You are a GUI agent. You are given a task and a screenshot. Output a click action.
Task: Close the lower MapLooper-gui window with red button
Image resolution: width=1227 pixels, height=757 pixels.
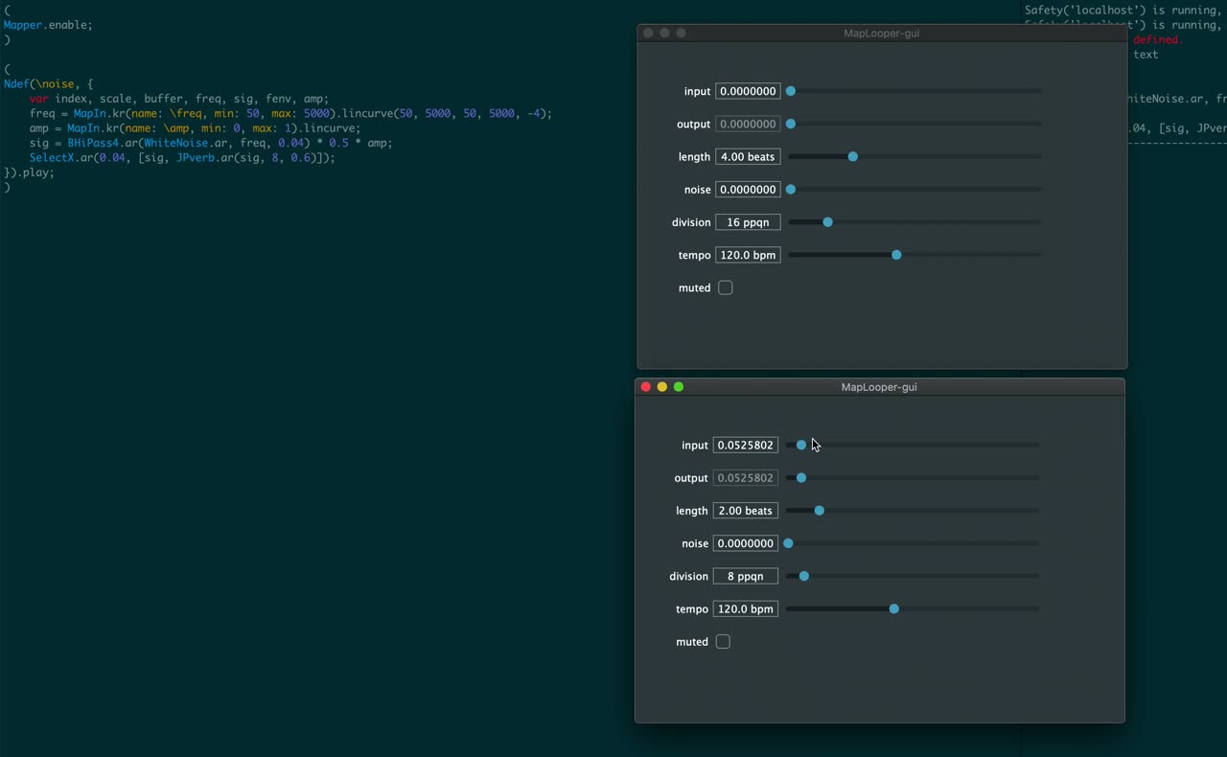[646, 387]
